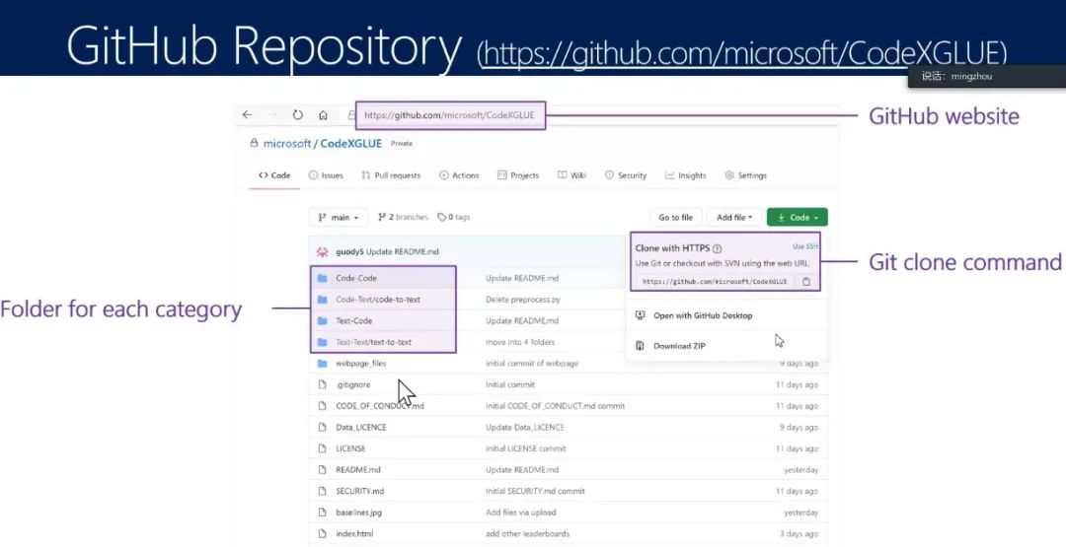Open the CodeXGLUE link in slide title

coord(742,55)
